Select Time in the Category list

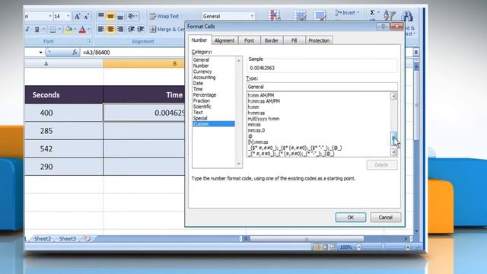[x=198, y=89]
